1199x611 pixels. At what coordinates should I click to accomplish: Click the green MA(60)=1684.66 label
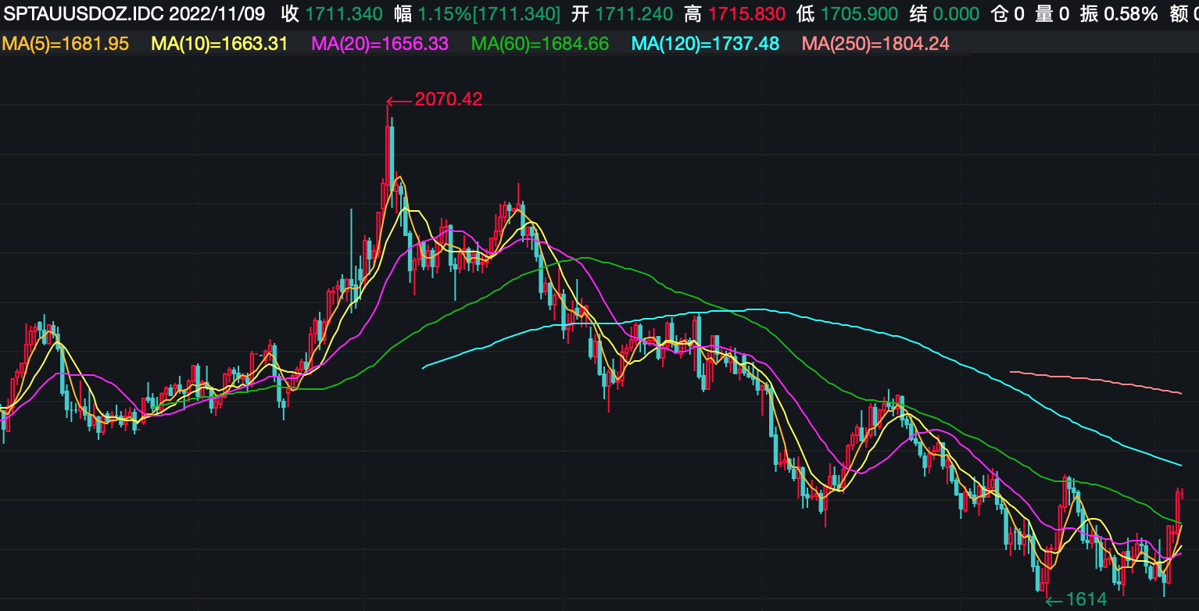540,44
